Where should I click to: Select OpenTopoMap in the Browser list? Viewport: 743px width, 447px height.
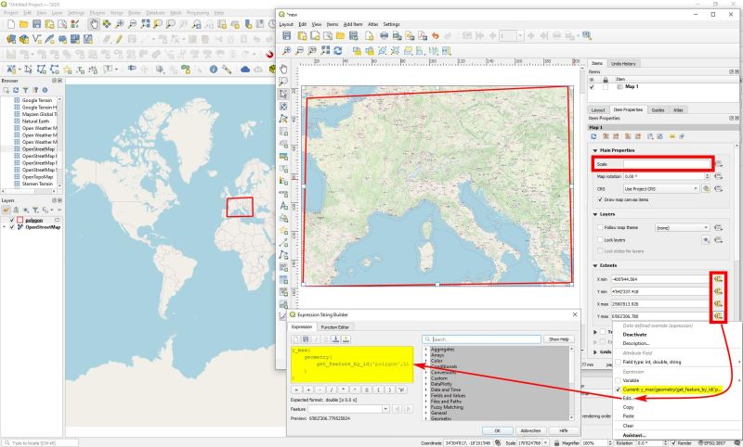[37, 177]
